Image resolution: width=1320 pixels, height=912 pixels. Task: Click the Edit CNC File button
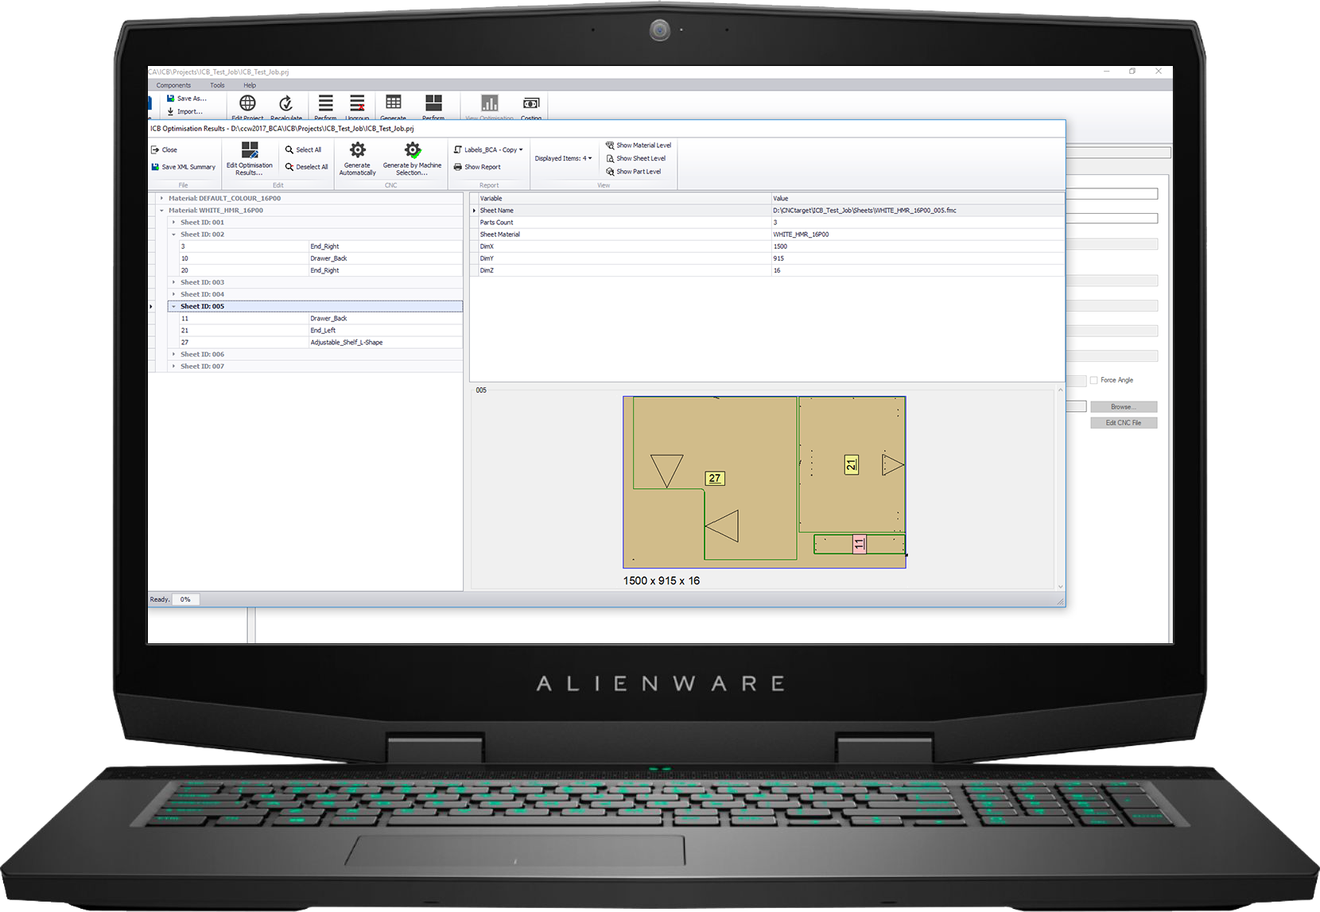[x=1124, y=423]
